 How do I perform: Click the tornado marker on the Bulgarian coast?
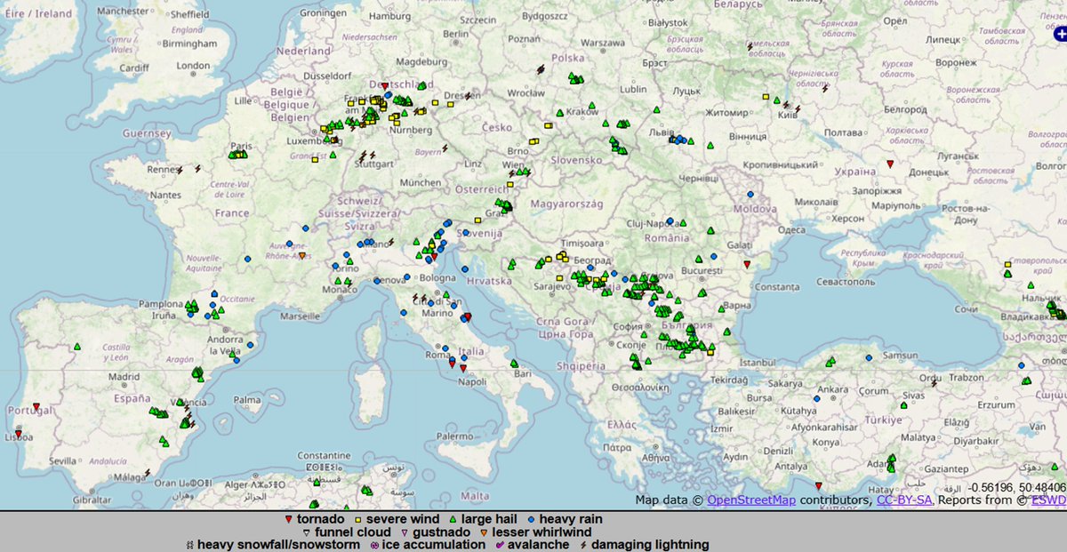[747, 264]
